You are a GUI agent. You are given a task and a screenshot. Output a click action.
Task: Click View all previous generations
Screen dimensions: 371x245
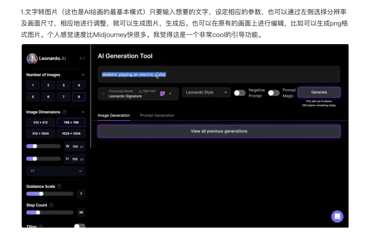[219, 131]
